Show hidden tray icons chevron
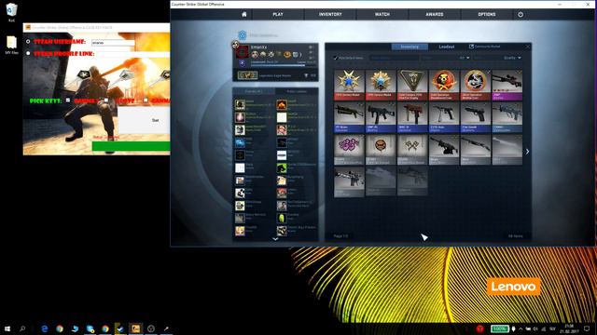 point(521,328)
